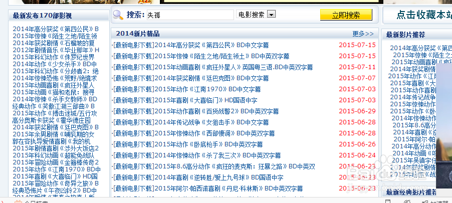Image resolution: width=452 pixels, height=203 pixels.
Task: Click the 点击收藏本站 link
Action: pyautogui.click(x=424, y=15)
